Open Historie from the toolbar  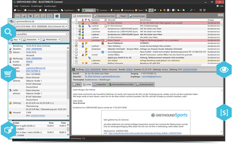(x=115, y=10)
